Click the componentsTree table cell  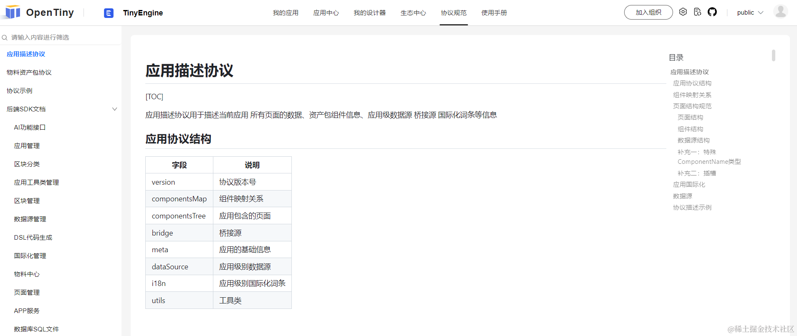(179, 216)
